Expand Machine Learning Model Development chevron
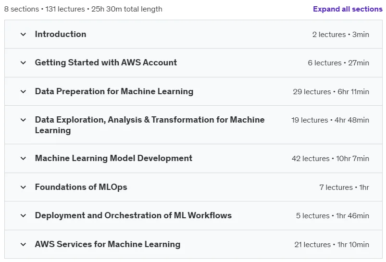The image size is (386, 262). tap(23, 158)
